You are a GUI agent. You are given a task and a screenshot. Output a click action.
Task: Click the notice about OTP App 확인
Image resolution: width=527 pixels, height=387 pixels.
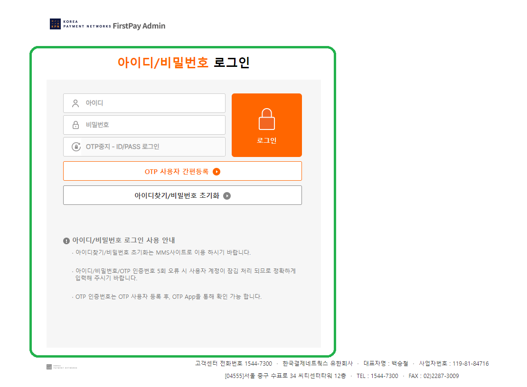coord(169,297)
